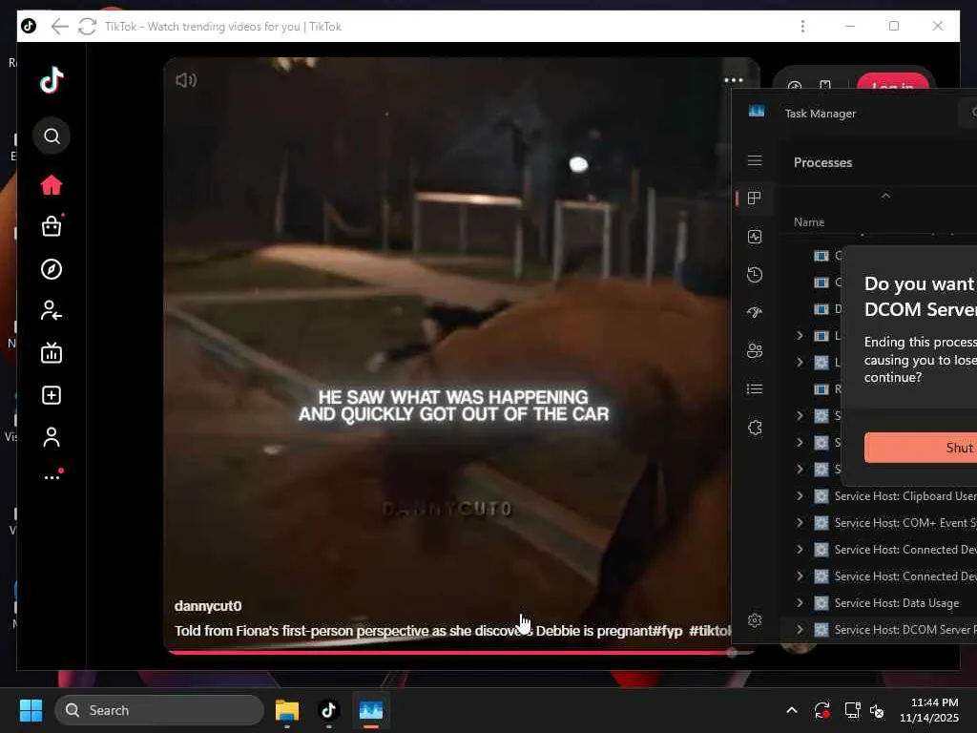The height and width of the screenshot is (733, 977).
Task: Open Task Manager Details tab
Action: tap(755, 389)
